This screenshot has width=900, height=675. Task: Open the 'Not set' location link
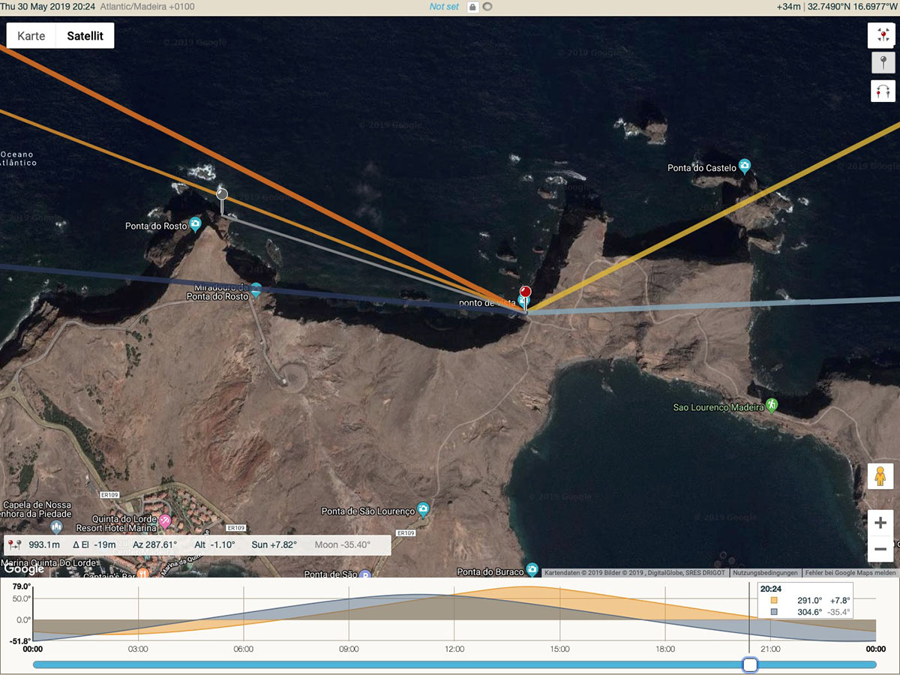444,7
